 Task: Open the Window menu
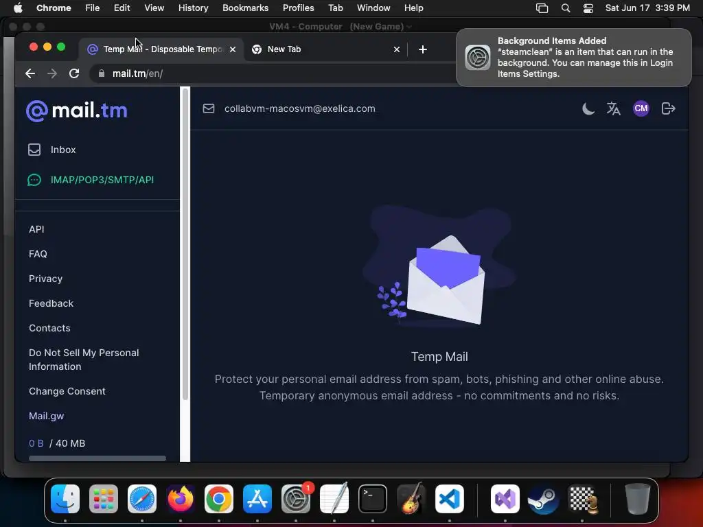tap(373, 8)
